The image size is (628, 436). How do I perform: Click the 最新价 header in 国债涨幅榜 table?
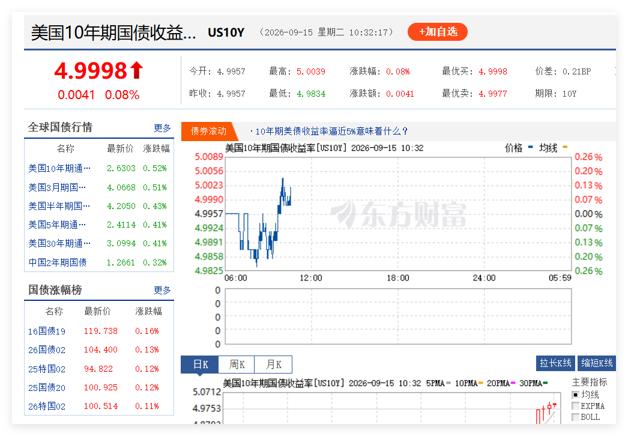tap(97, 311)
